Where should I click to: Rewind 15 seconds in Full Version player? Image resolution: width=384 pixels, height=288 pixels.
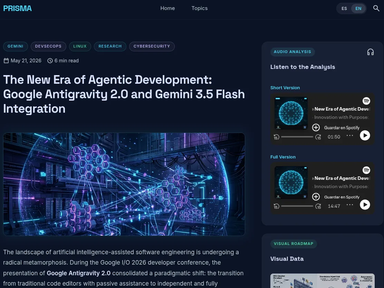click(276, 206)
